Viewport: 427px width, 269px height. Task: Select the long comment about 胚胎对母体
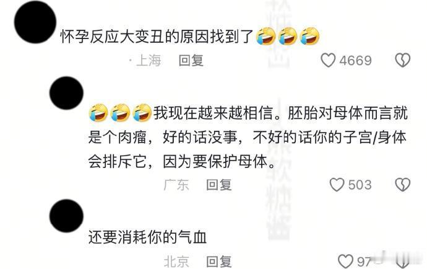248,138
